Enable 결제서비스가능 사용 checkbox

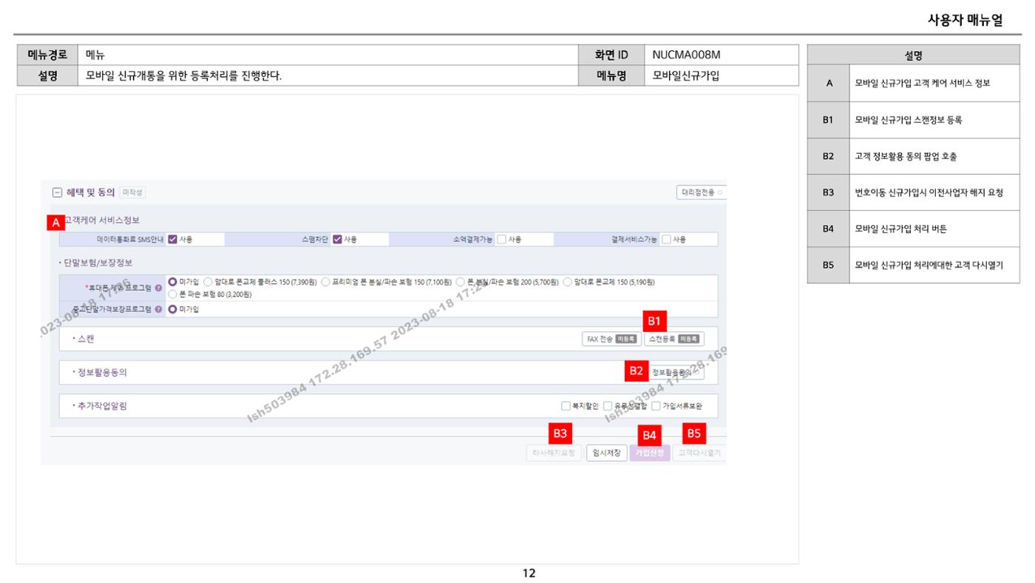click(x=667, y=239)
